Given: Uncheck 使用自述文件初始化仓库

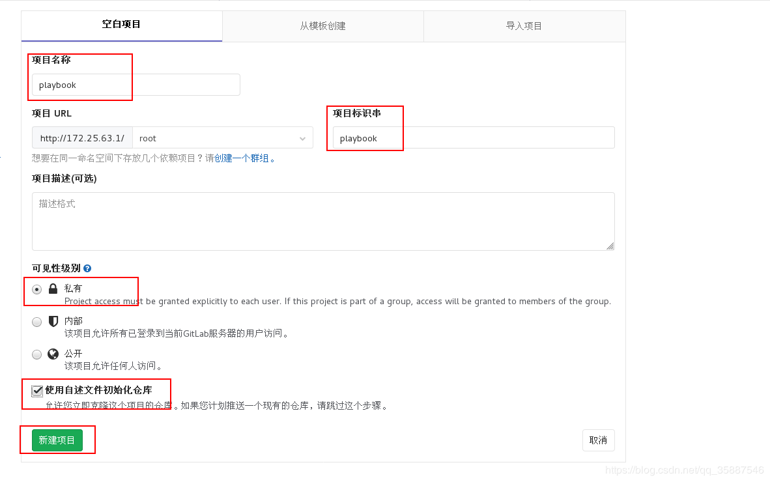Looking at the screenshot, I should coord(37,391).
